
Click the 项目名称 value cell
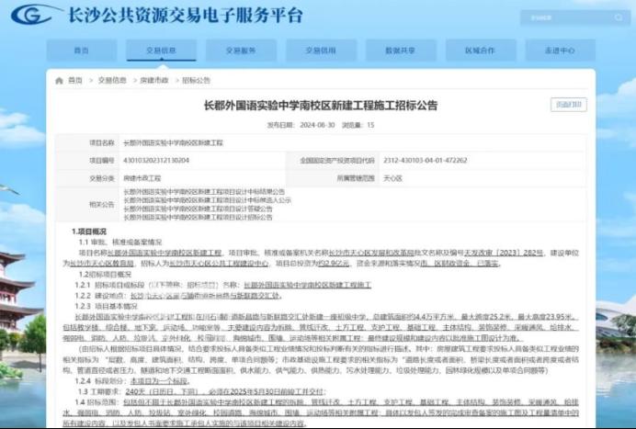point(352,142)
